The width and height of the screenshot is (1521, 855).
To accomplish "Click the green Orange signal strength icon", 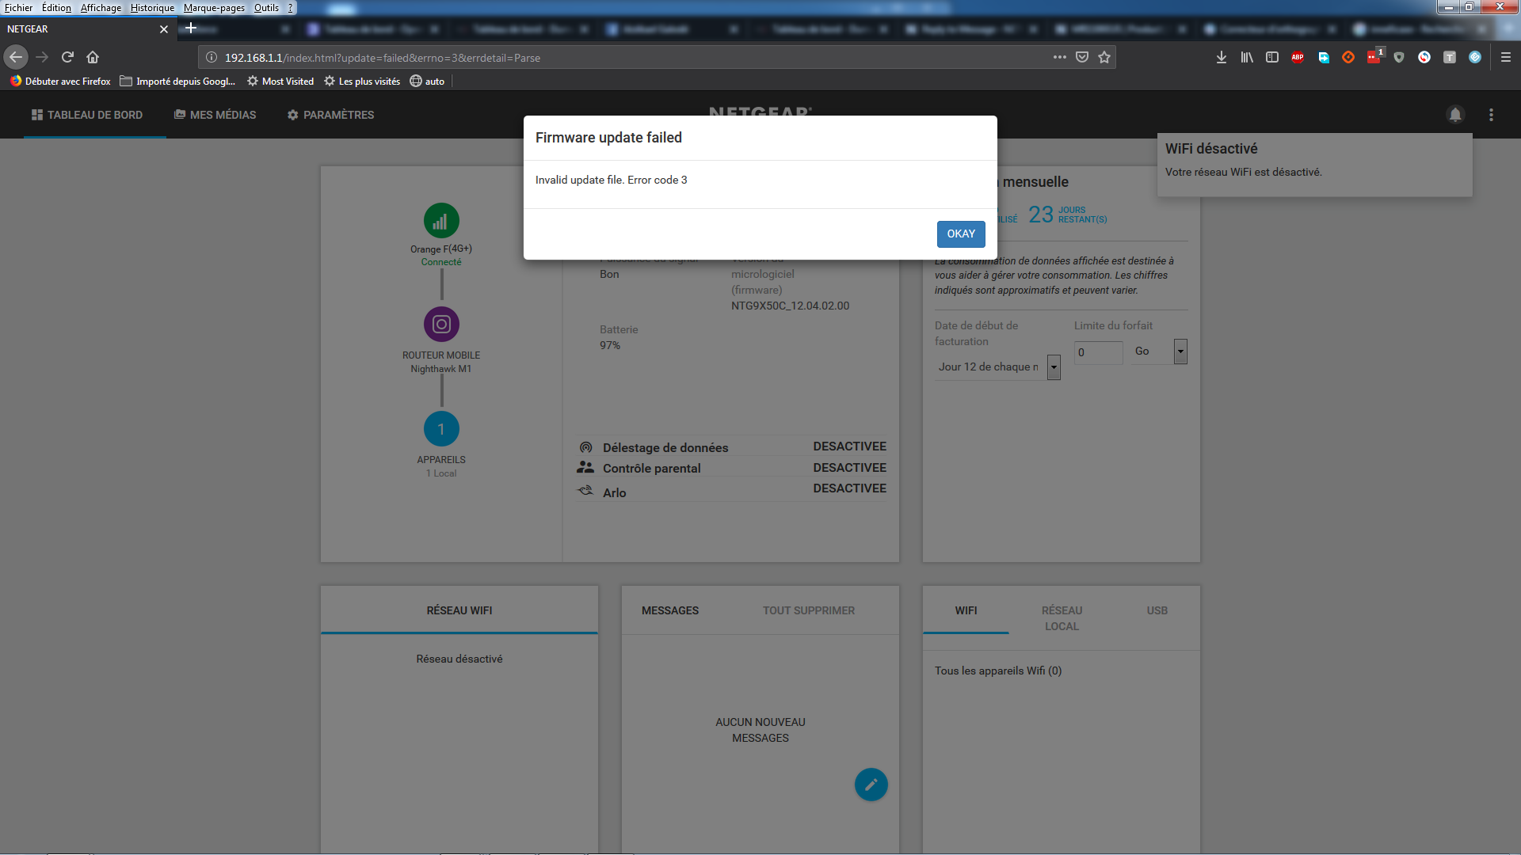I will 441,221.
